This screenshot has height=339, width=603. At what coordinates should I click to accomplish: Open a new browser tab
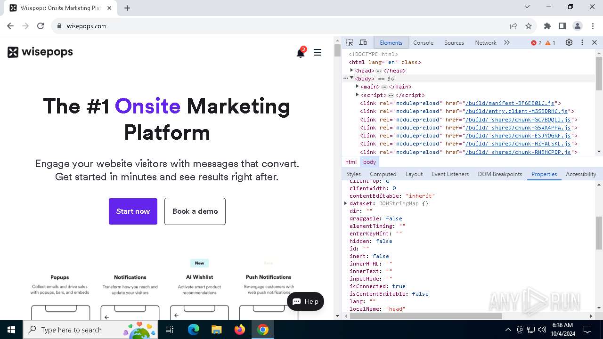tap(127, 8)
